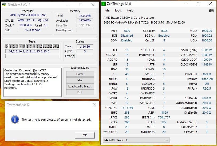
Task: Click the ZenTimings screenshot camera icon
Action: tap(211, 11)
